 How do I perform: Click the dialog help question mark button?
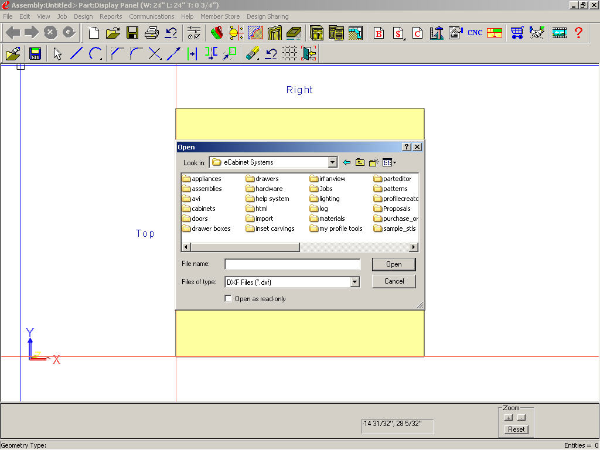407,147
